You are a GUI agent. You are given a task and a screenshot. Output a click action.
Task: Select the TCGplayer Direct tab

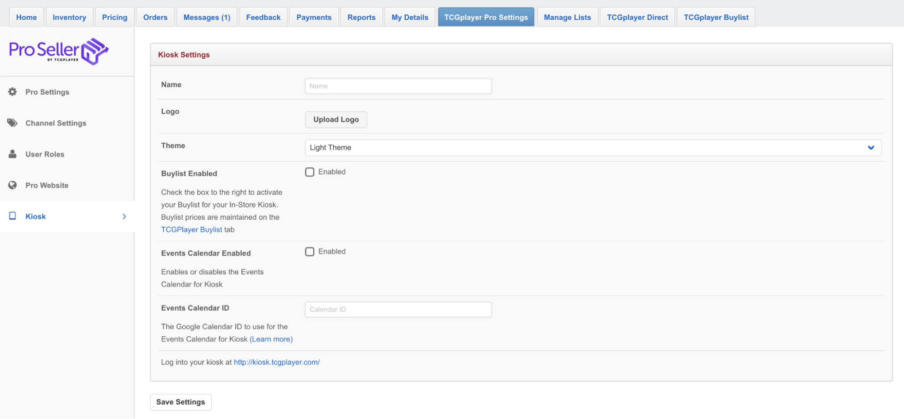[637, 17]
